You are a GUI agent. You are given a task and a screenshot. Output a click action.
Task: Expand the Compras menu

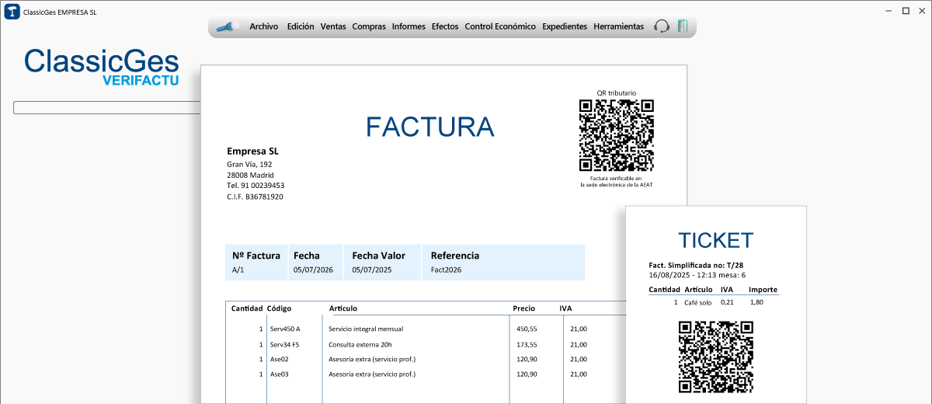369,26
